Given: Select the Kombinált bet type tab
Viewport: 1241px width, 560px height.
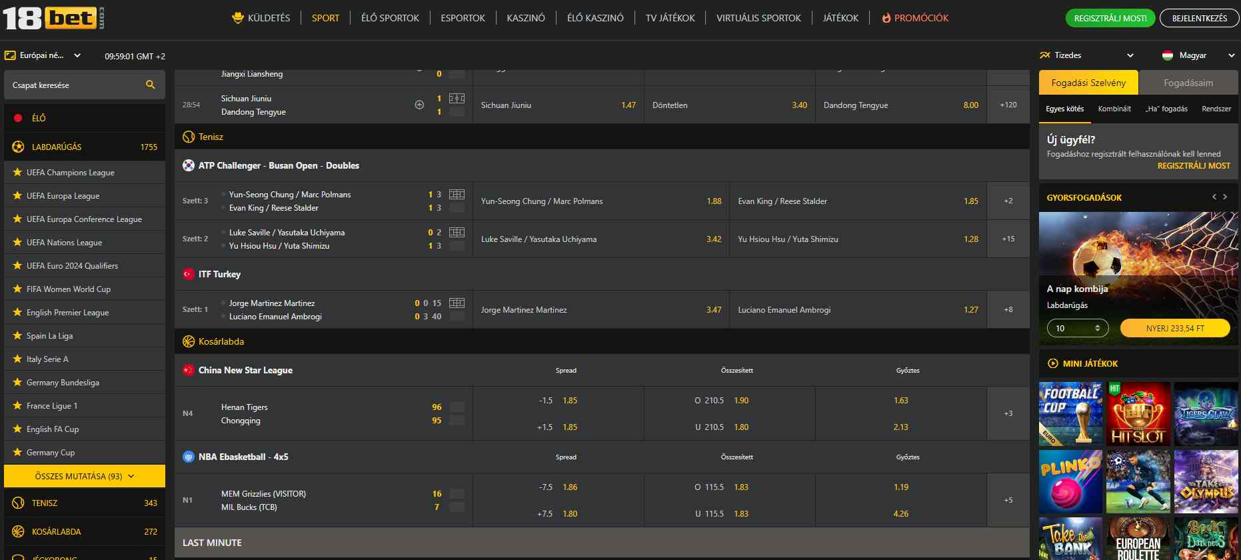Looking at the screenshot, I should (x=1114, y=109).
